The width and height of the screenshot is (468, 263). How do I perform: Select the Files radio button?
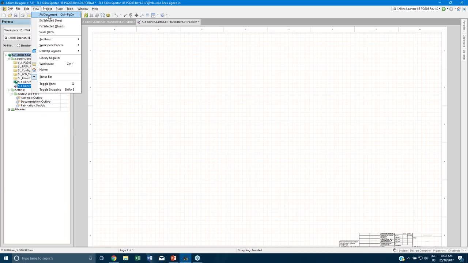[x=5, y=46]
